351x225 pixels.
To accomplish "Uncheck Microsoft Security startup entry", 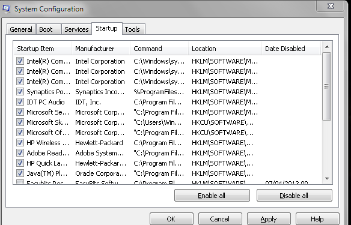I will pos(20,112).
